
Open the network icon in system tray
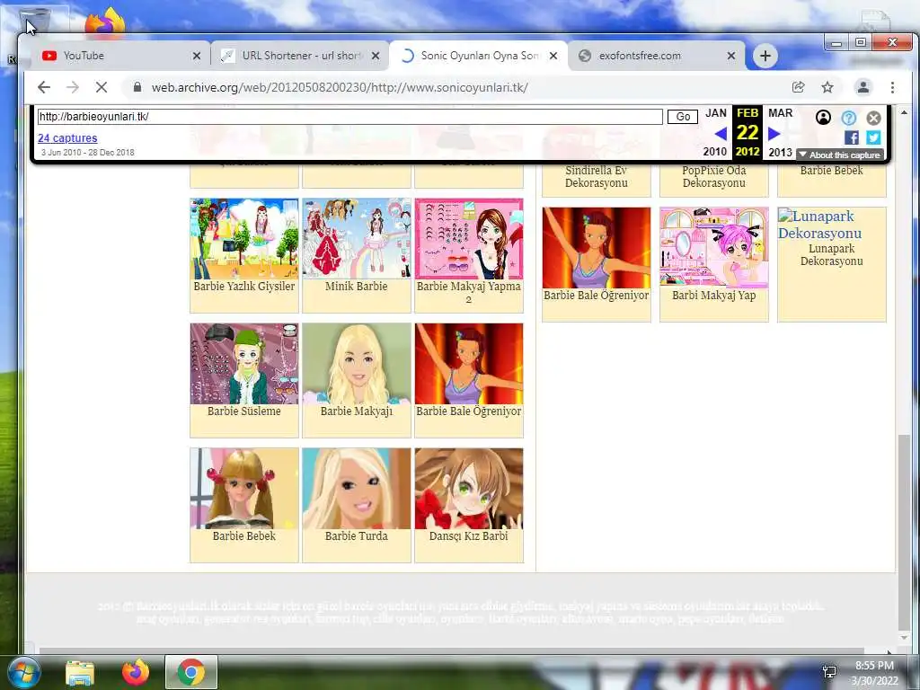[x=829, y=672]
